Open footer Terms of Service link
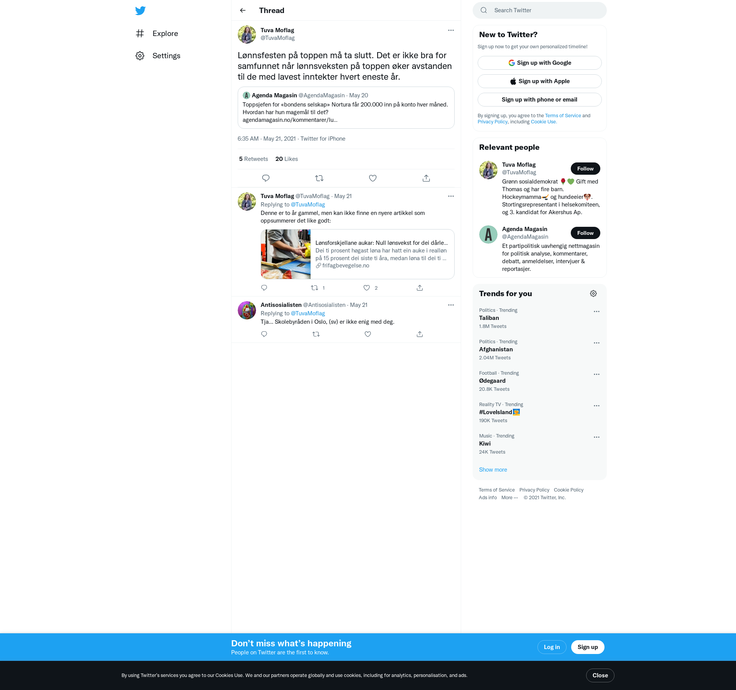Viewport: 736px width, 690px height. [497, 490]
